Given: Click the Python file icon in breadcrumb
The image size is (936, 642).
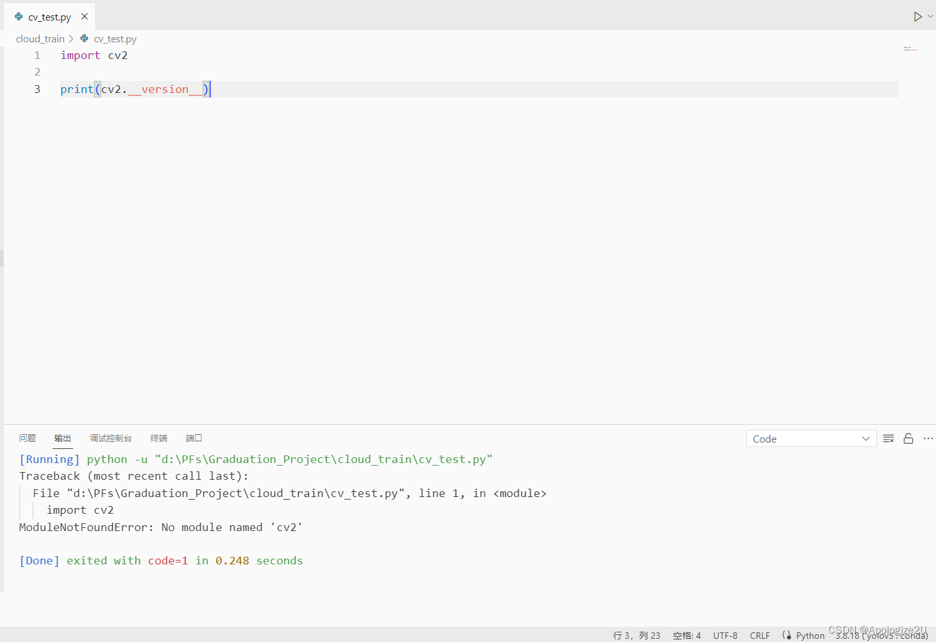Looking at the screenshot, I should click(x=84, y=38).
